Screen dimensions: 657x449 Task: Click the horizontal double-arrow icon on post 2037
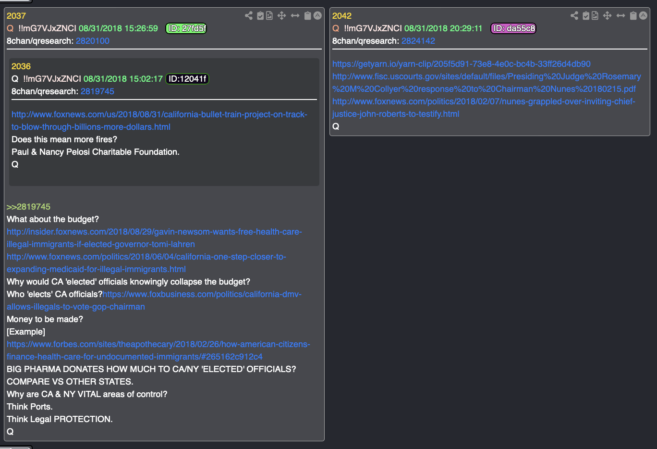[295, 15]
